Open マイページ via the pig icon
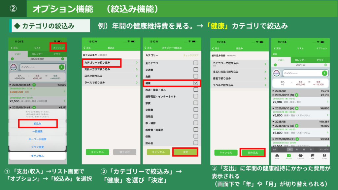This screenshot has height=190, width=338. [301, 155]
